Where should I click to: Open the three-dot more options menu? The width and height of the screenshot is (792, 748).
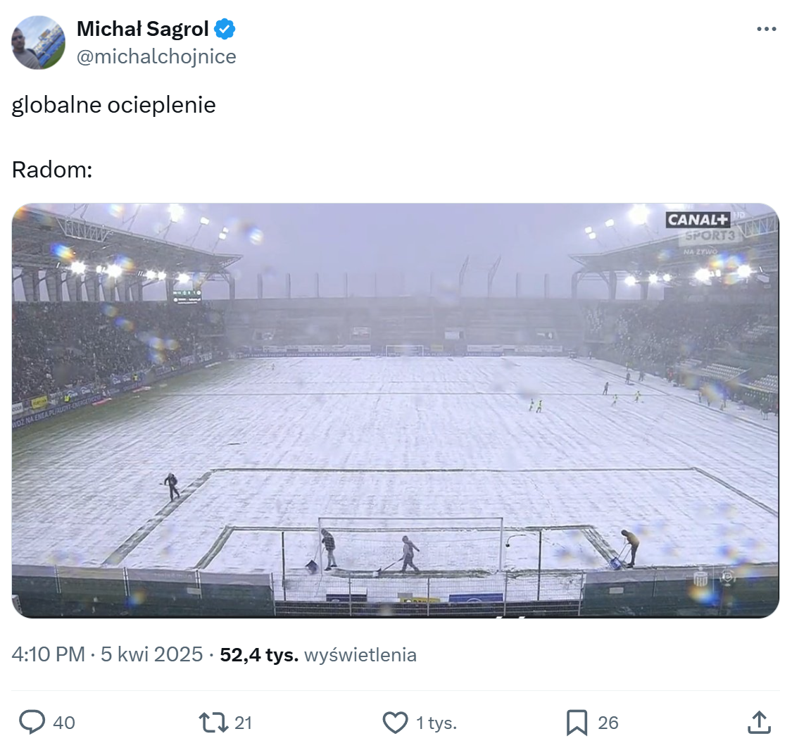[766, 30]
